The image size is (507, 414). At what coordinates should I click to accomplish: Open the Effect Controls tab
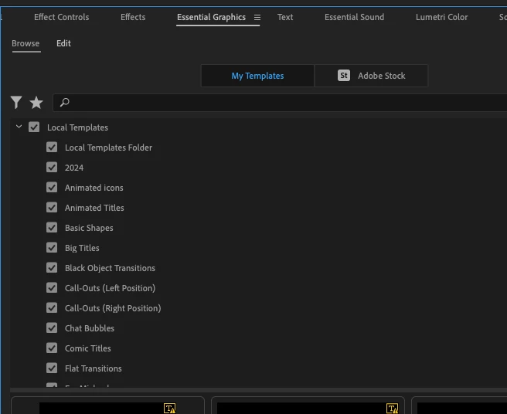coord(61,17)
